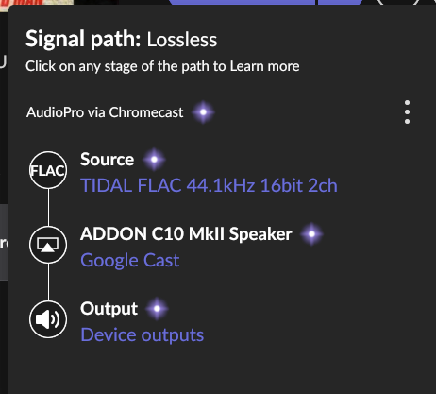The width and height of the screenshot is (436, 394).
Task: Click connector line between Cast and Output icons
Action: click(48, 283)
